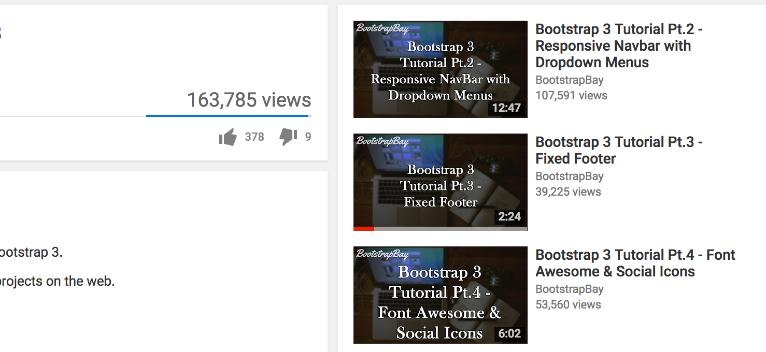Open the Font Awesome & Social Icons title link
The image size is (766, 352).
point(635,263)
